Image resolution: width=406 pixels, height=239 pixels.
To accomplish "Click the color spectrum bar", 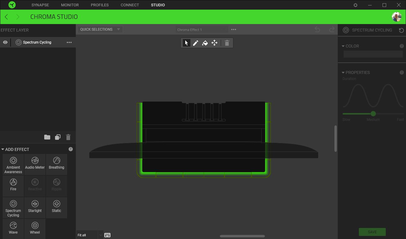I will click(373, 54).
